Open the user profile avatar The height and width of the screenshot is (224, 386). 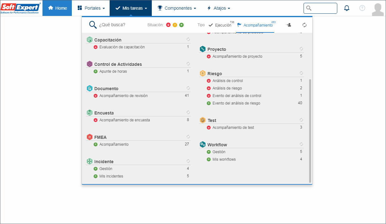[x=378, y=9]
